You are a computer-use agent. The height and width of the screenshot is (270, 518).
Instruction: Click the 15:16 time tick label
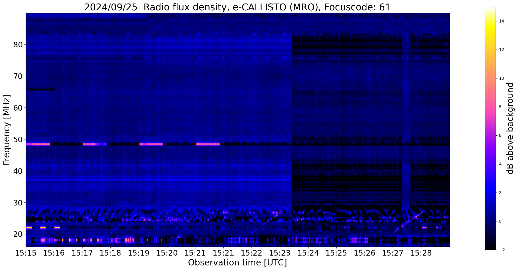[54, 253]
